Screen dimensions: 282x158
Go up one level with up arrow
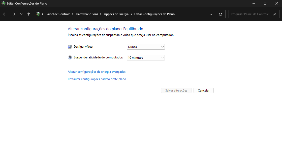[x=28, y=14]
